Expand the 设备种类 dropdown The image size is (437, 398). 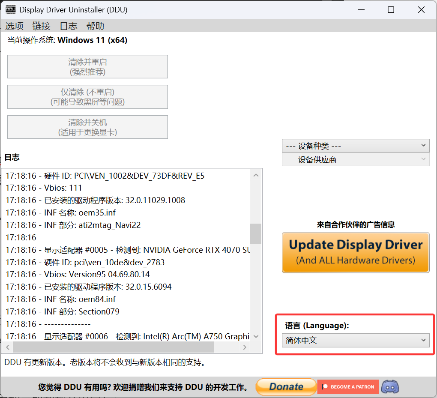click(x=356, y=146)
